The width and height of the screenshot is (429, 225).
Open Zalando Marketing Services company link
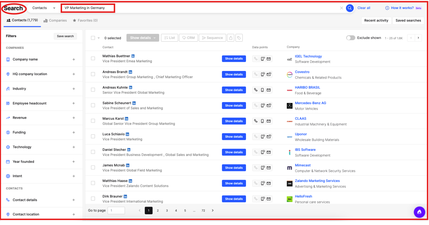pos(317,181)
